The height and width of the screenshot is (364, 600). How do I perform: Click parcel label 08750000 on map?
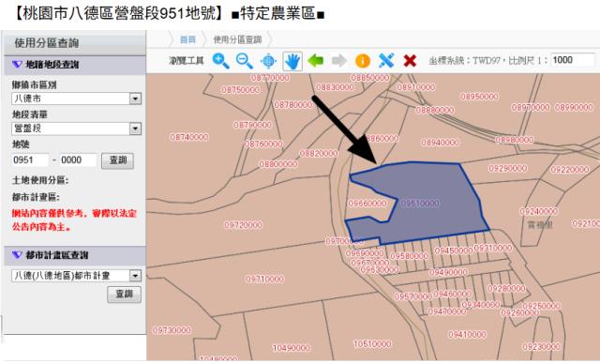point(240,90)
